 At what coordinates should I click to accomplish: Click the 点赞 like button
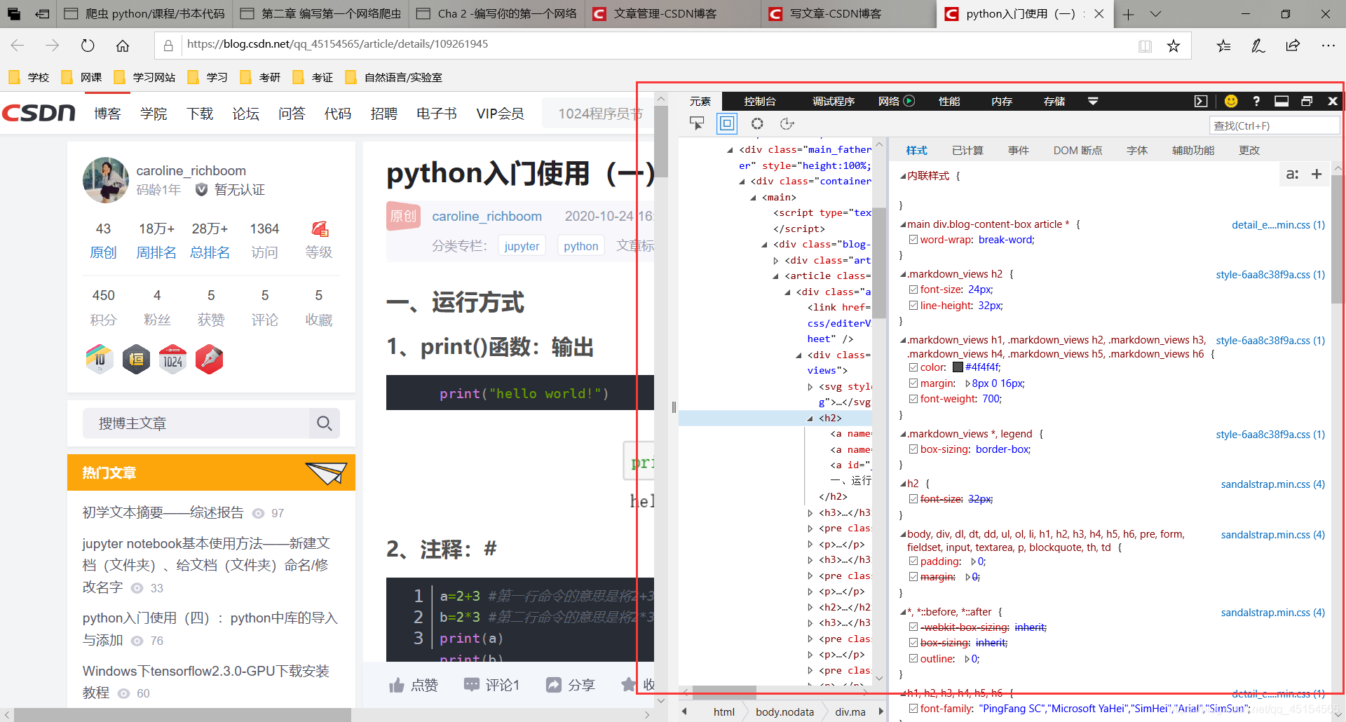point(414,685)
